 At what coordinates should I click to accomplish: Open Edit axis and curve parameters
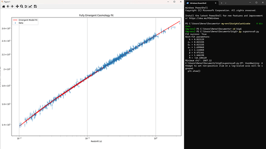click(30, 7)
